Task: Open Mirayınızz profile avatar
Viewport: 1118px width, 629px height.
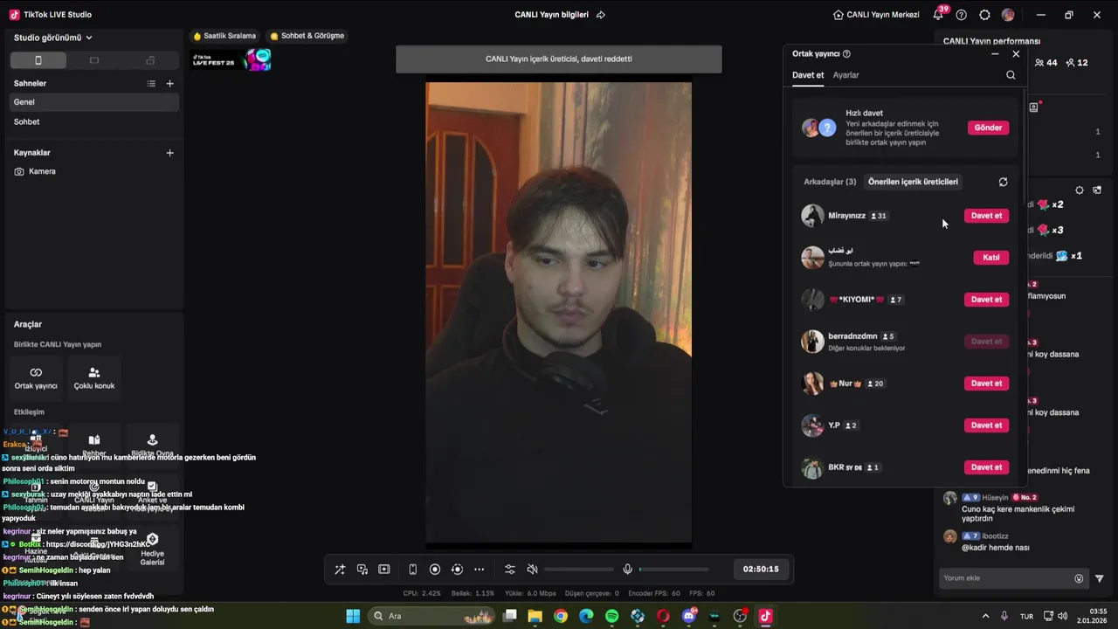Action: [812, 216]
